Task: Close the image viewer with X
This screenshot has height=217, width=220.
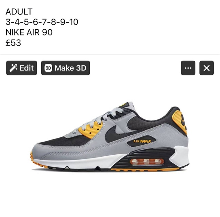Action: click(x=207, y=68)
